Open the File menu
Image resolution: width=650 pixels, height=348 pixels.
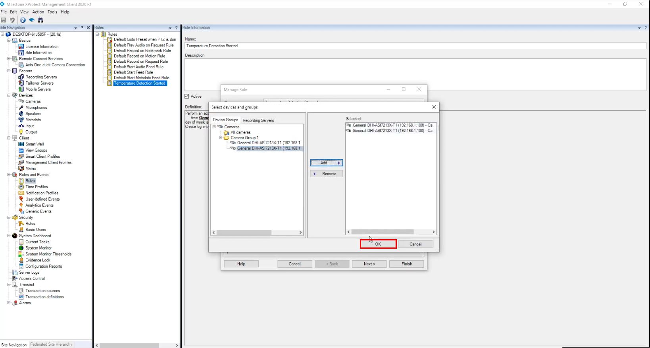[x=4, y=12]
